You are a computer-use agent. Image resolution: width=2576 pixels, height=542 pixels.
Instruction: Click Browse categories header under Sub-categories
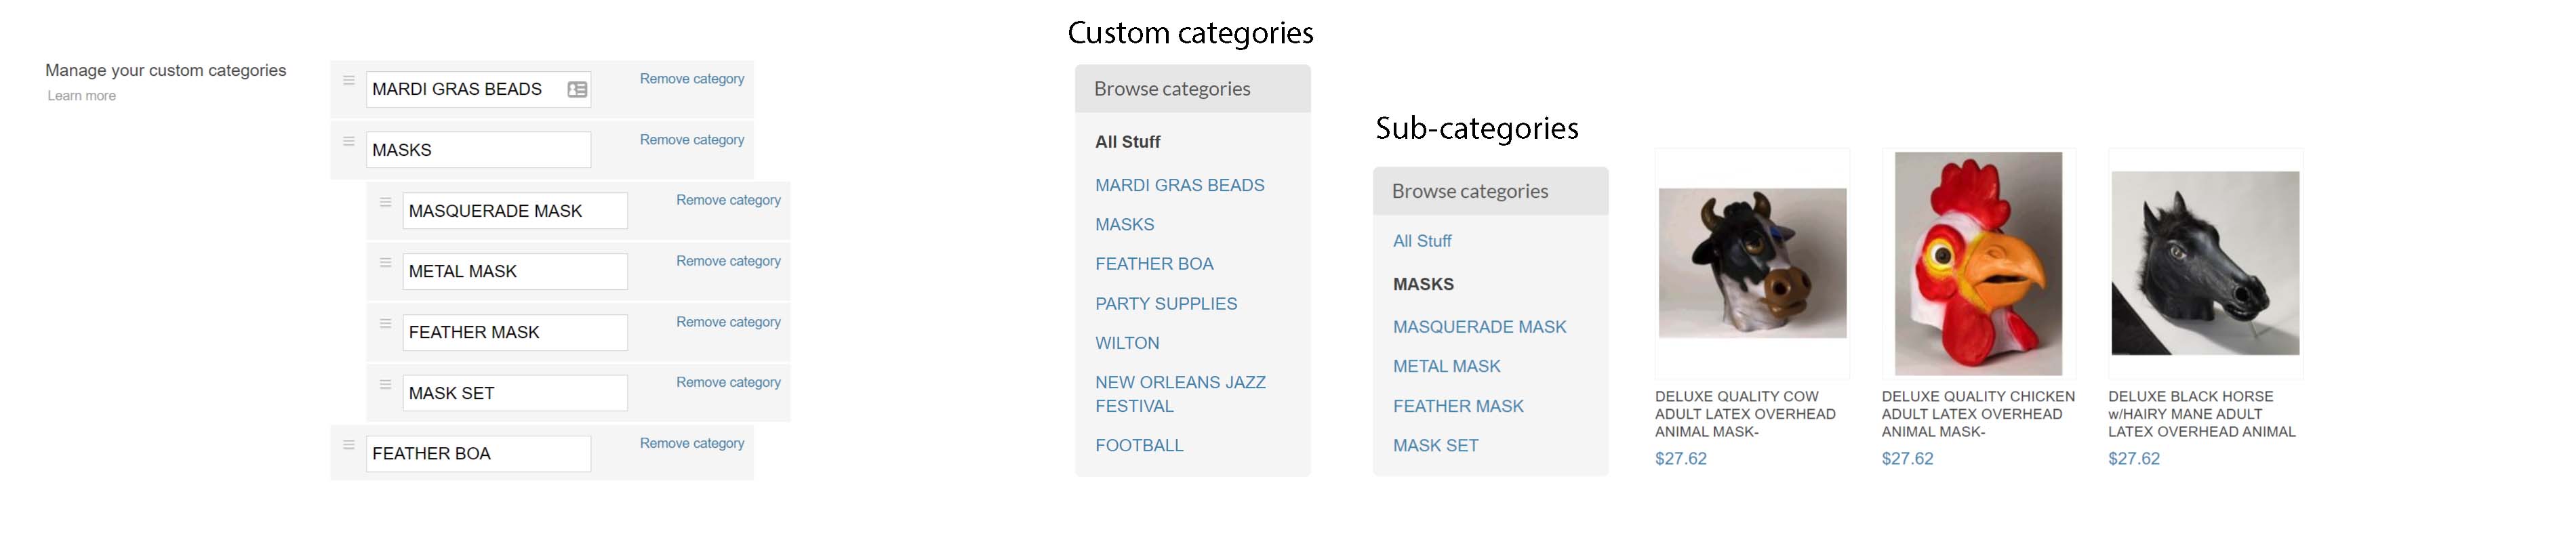tap(1490, 191)
